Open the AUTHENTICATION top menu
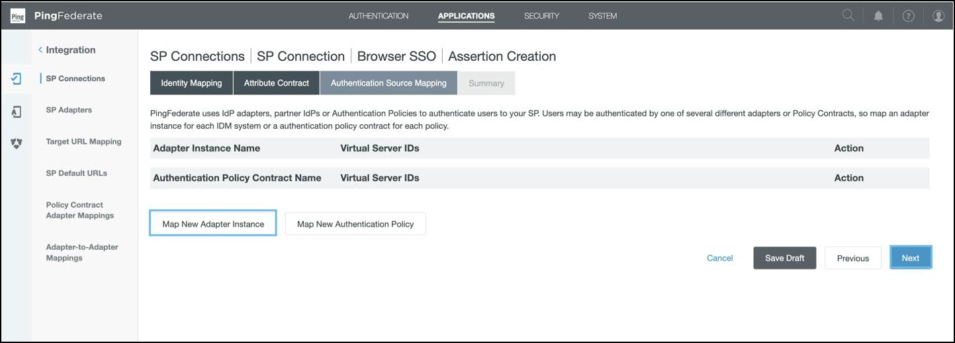Viewport: 955px width, 343px height. pyautogui.click(x=379, y=16)
